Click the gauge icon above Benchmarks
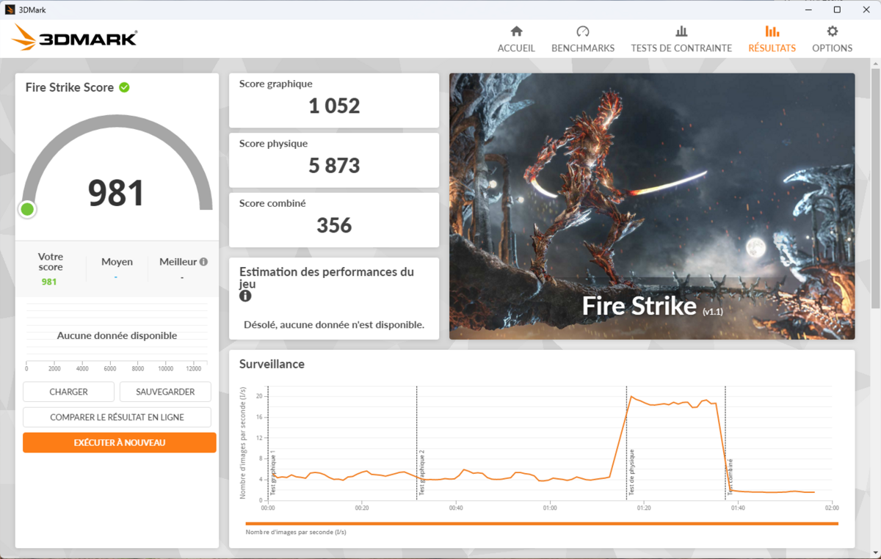Screen dimensions: 881x559 pyautogui.click(x=583, y=32)
